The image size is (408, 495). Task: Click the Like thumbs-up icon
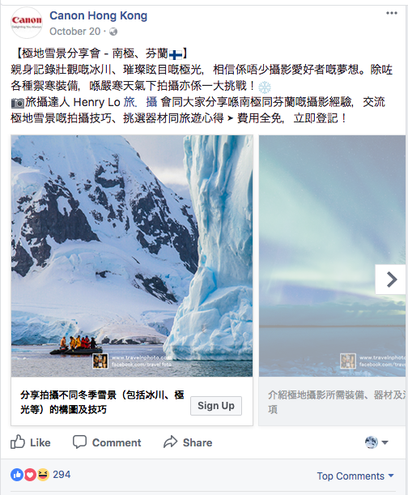(18, 442)
